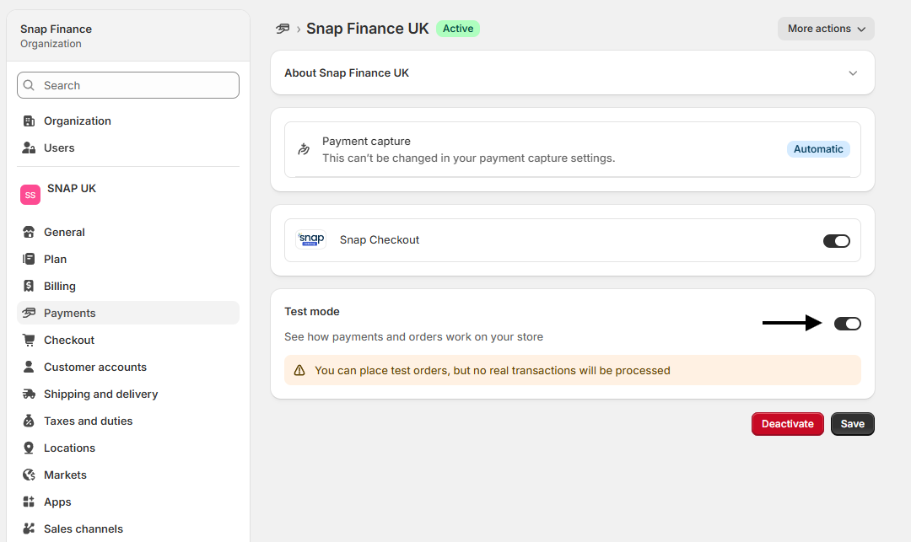
Task: Click the search magnifier icon
Action: [29, 85]
